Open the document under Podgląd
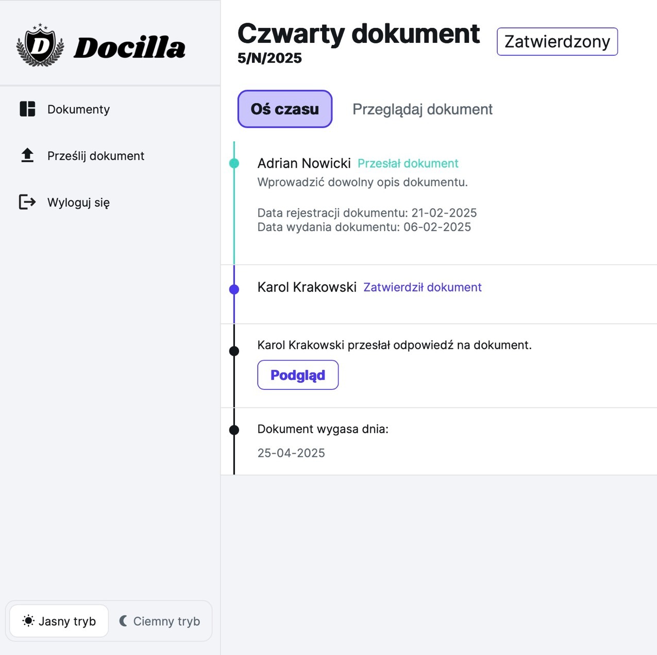This screenshot has height=655, width=657. click(x=298, y=375)
